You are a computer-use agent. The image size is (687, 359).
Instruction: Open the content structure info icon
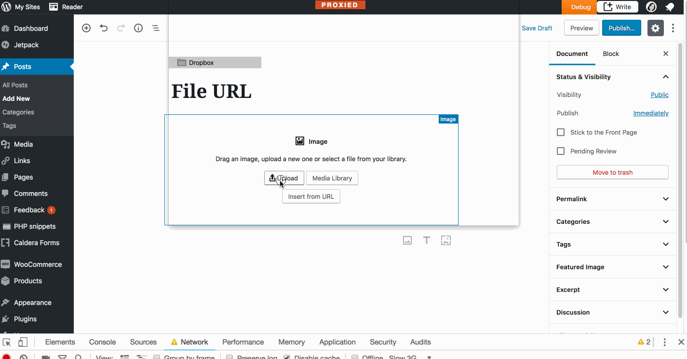[x=138, y=28]
